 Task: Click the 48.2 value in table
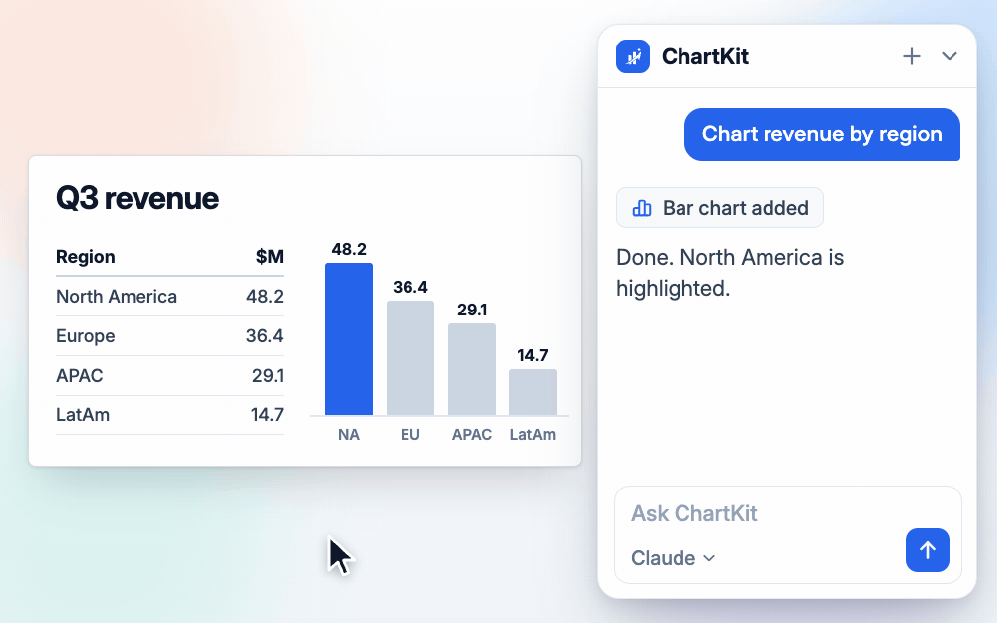coord(265,297)
